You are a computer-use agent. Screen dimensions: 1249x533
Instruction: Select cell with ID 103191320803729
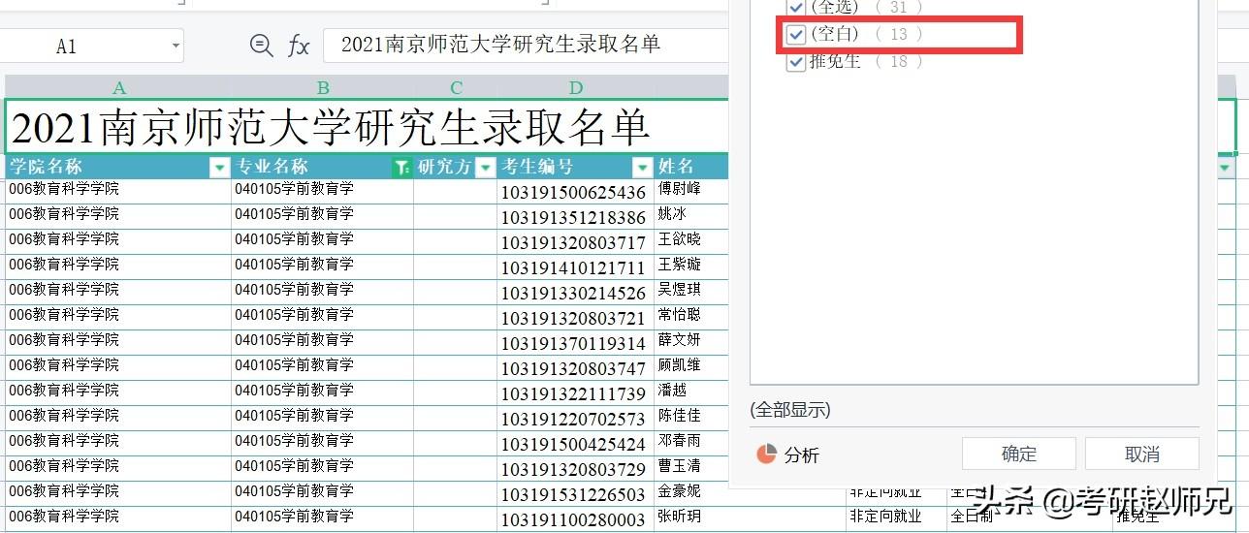pos(576,469)
